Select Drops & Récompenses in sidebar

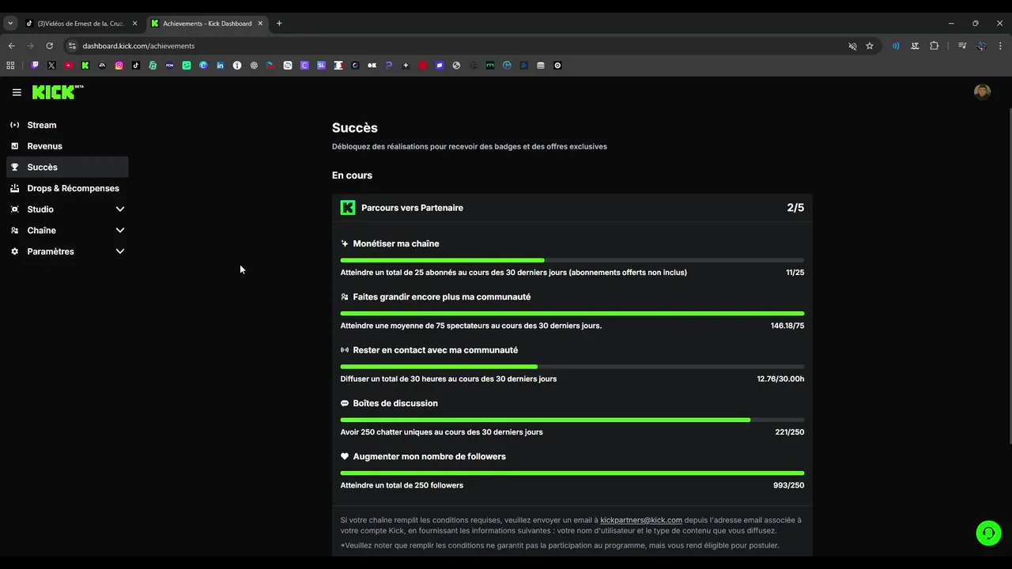(x=73, y=188)
